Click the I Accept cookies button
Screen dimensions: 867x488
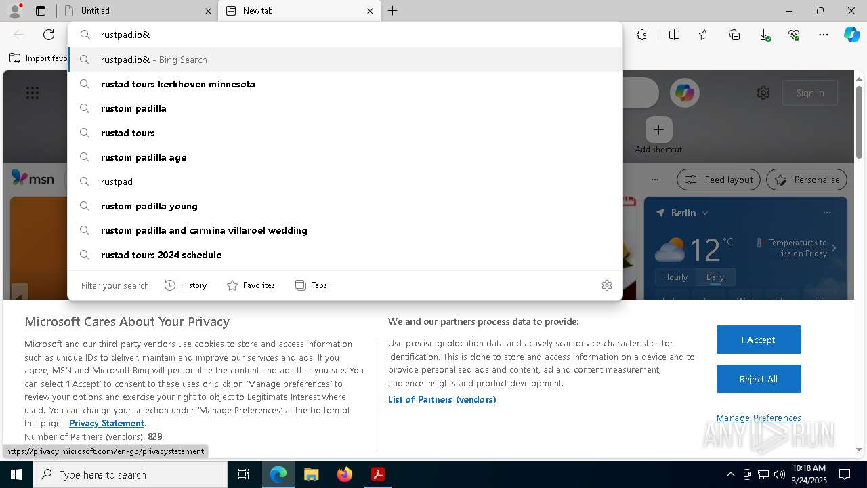coord(759,340)
